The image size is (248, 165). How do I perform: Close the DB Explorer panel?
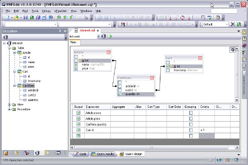point(65,31)
